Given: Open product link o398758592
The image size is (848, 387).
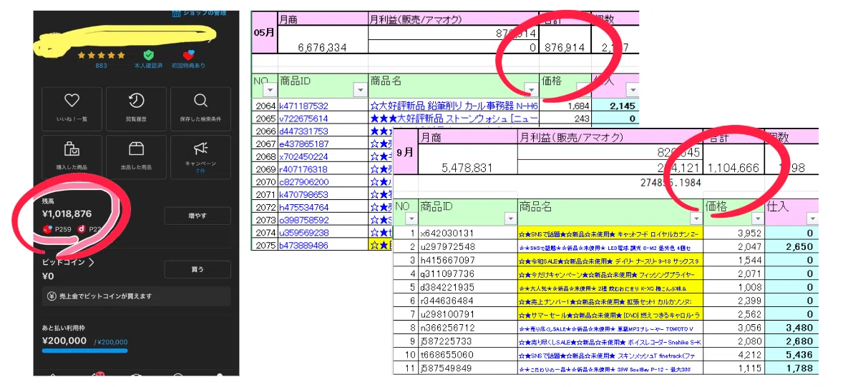Looking at the screenshot, I should click(303, 220).
